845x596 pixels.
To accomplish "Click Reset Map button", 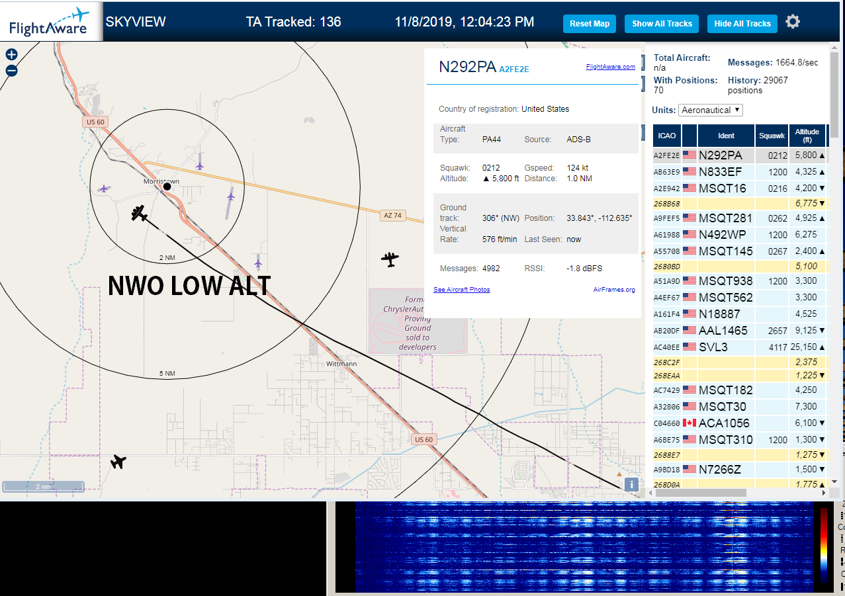I will (590, 24).
